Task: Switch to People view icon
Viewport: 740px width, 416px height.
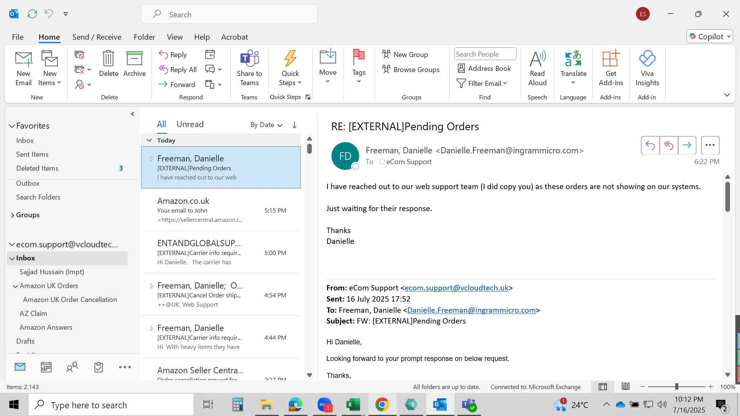Action: tap(72, 367)
